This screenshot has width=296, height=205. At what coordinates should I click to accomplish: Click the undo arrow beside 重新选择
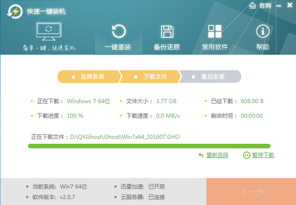pos(201,155)
